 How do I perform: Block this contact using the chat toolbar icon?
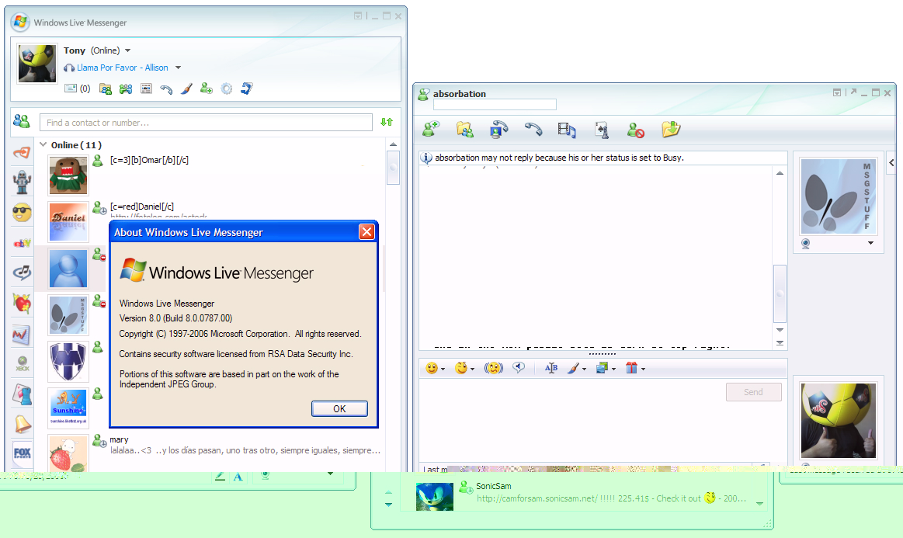tap(636, 130)
